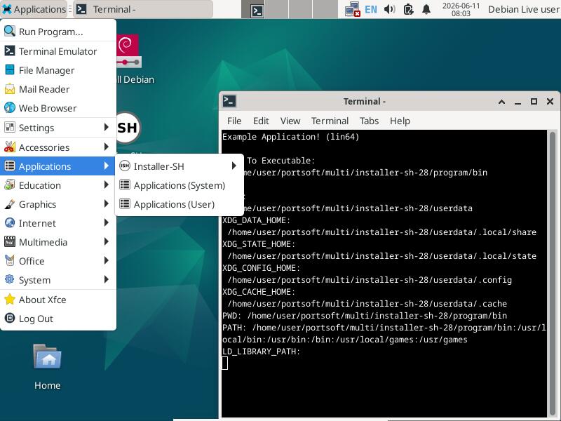Expand the Settings submenu
This screenshot has height=421, width=561.
pos(58,128)
